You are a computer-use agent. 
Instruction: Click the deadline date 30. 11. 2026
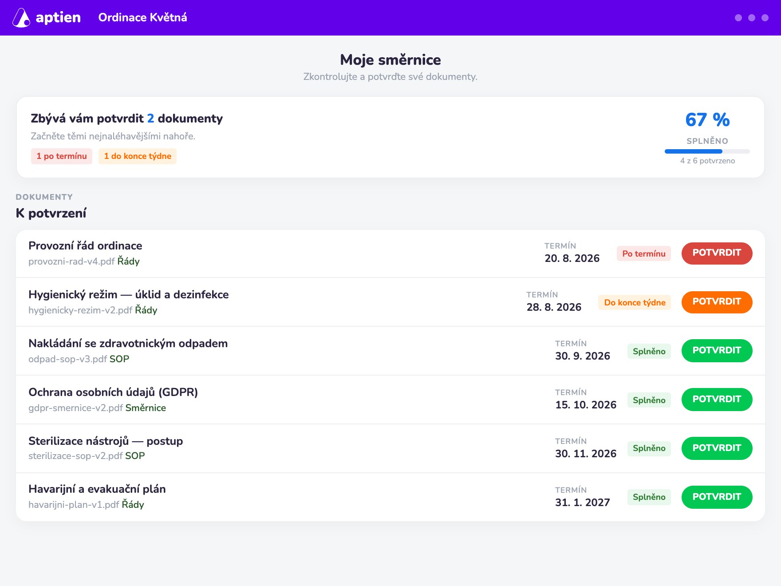(586, 454)
